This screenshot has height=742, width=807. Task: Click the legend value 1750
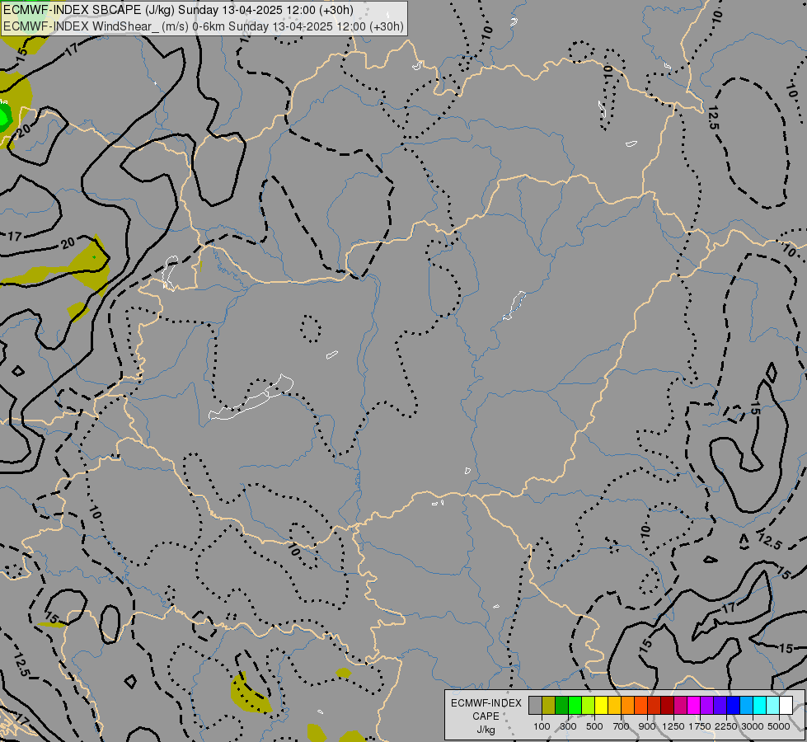click(x=700, y=726)
